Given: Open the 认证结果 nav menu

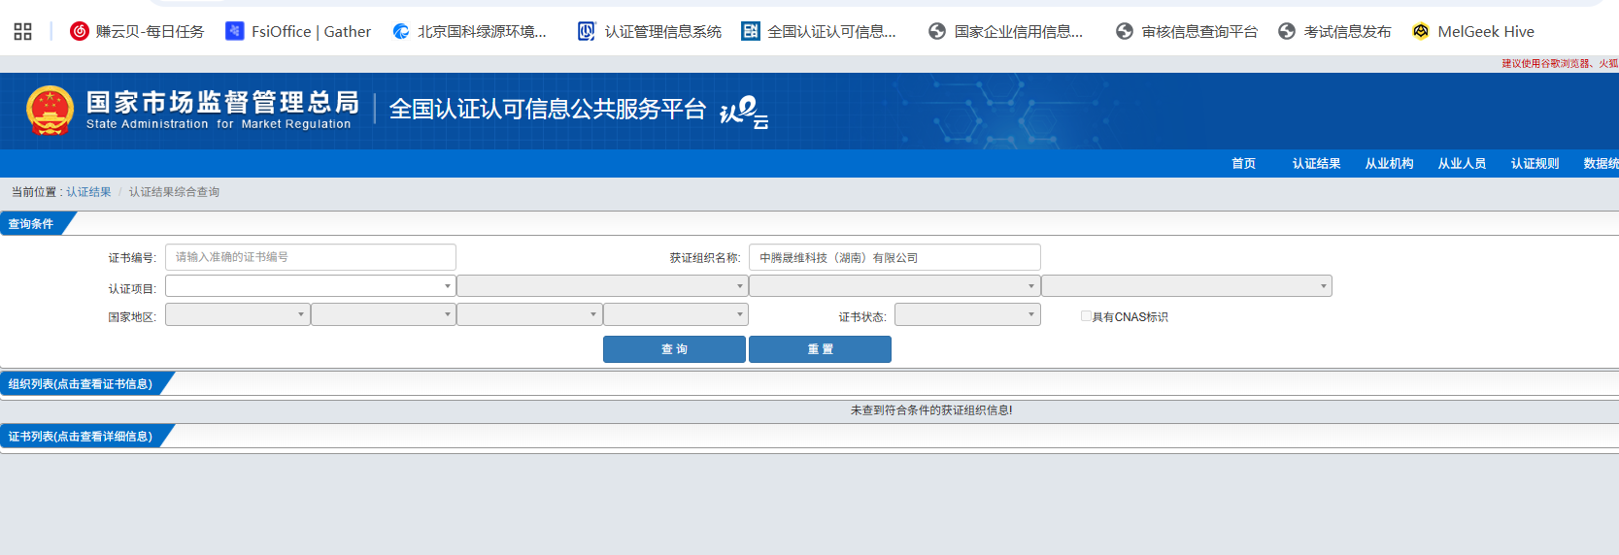Looking at the screenshot, I should (x=1316, y=163).
